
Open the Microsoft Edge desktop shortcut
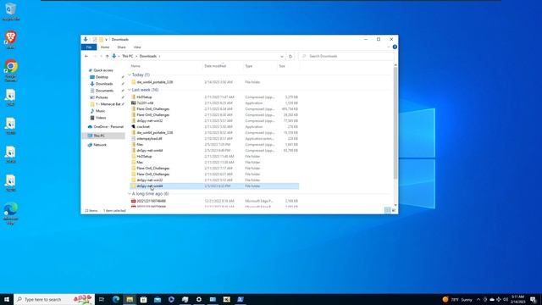tap(10, 213)
